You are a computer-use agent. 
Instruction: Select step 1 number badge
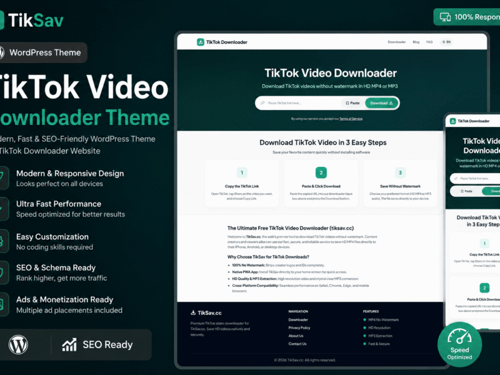(242, 173)
